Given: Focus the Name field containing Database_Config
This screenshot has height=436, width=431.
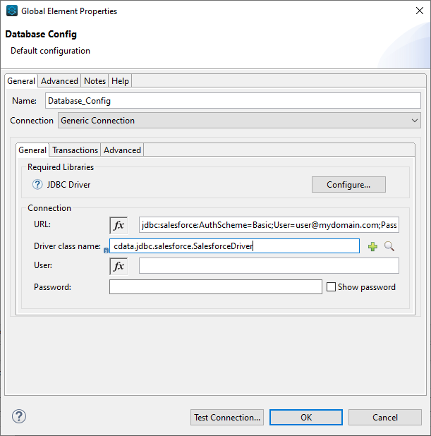Looking at the screenshot, I should point(233,101).
